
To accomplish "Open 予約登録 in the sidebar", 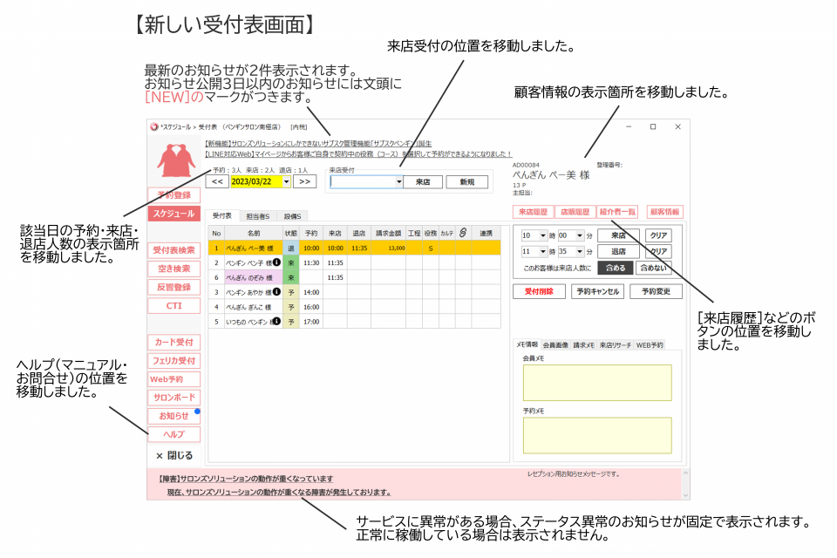I will click(x=174, y=195).
